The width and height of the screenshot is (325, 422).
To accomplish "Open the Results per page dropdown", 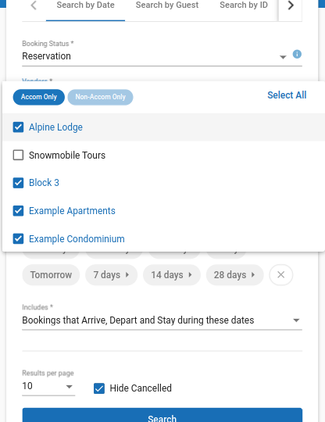I will [48, 386].
